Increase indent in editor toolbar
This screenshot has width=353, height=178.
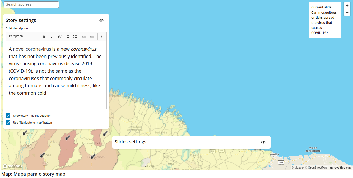(x=84, y=36)
